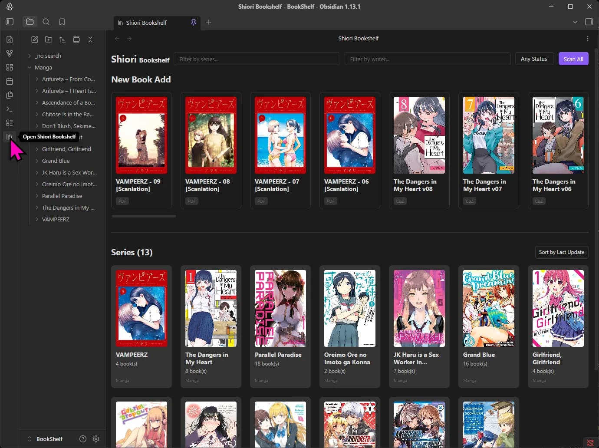Create a new folder icon
Viewport: 599px width, 448px height.
tap(49, 40)
